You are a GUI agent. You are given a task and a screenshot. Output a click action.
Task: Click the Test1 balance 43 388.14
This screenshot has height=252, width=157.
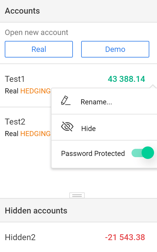point(126,79)
